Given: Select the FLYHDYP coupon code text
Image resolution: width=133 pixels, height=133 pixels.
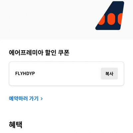Looking at the screenshot, I should (25, 73).
